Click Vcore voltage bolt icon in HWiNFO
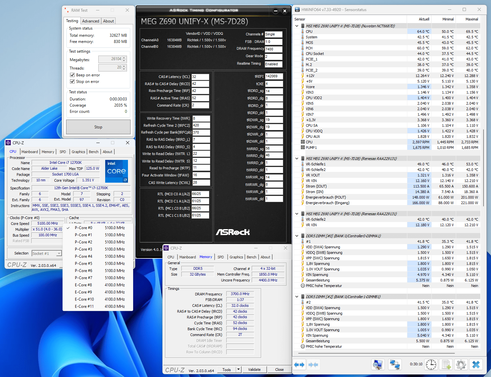This screenshot has width=491, height=377. tap(303, 87)
